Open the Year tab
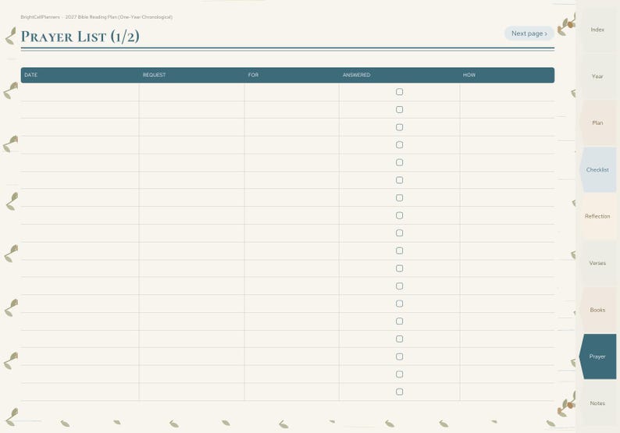The image size is (620, 433). coord(597,76)
